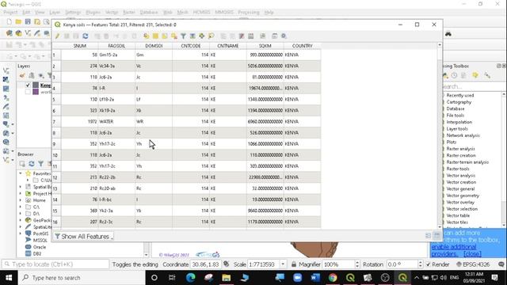This screenshot has width=507, height=285.
Task: Delete field icon in table toolbar
Action: point(242,36)
